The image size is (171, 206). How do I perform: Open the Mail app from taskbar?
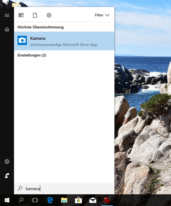[x=93, y=200]
